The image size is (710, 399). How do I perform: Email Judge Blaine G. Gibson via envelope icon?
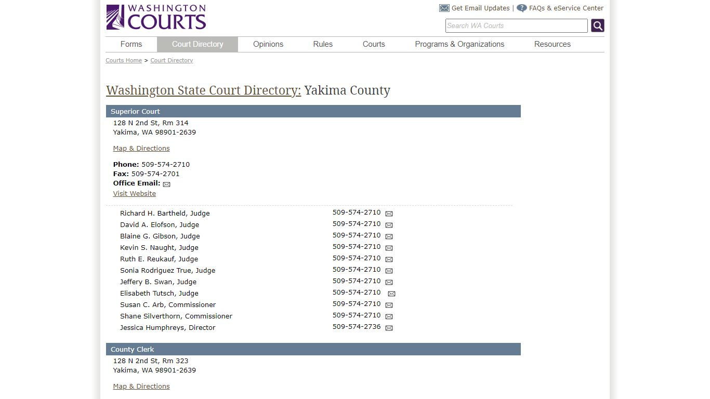pyautogui.click(x=389, y=236)
